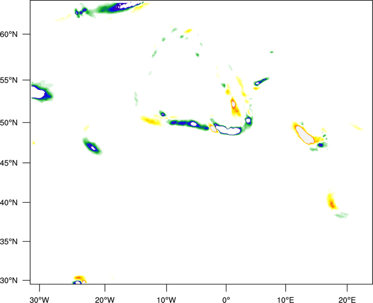373x303 pixels.
Task: Select the 30°W longitude label
Action: point(40,300)
